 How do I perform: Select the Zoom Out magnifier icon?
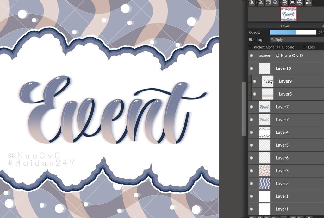(x=276, y=3)
